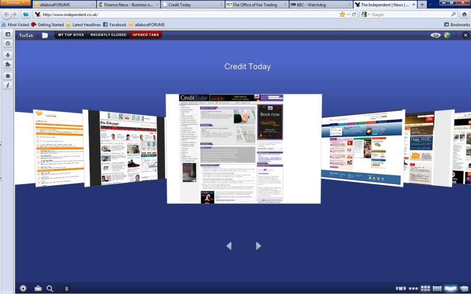Screen dimensions: 471x294
Task: Open Latest Headlines feed bookmark
Action: [x=83, y=25]
